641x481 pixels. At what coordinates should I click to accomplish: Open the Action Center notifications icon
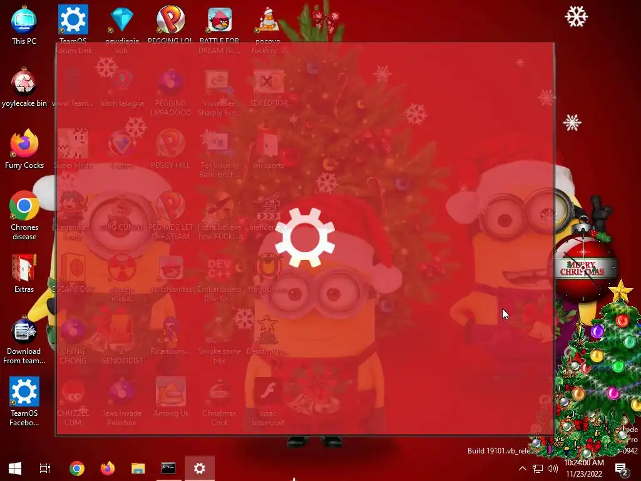(622, 469)
